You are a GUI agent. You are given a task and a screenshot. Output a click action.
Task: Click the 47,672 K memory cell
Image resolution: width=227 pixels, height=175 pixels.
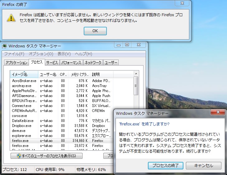[x=81, y=131]
